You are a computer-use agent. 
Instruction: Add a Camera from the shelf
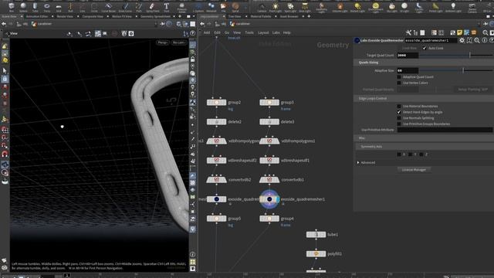coord(262,7)
